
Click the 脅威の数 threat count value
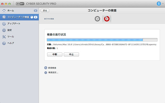(x=57, y=48)
